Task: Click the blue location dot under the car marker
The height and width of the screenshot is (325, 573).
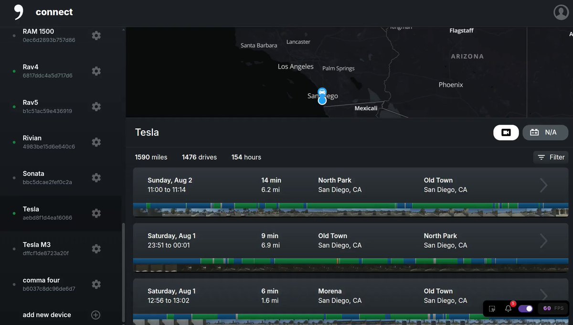Action: tap(322, 100)
